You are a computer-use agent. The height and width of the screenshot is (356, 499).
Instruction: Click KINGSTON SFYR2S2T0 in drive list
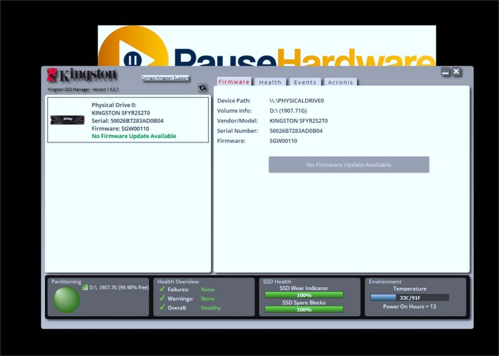(x=120, y=113)
